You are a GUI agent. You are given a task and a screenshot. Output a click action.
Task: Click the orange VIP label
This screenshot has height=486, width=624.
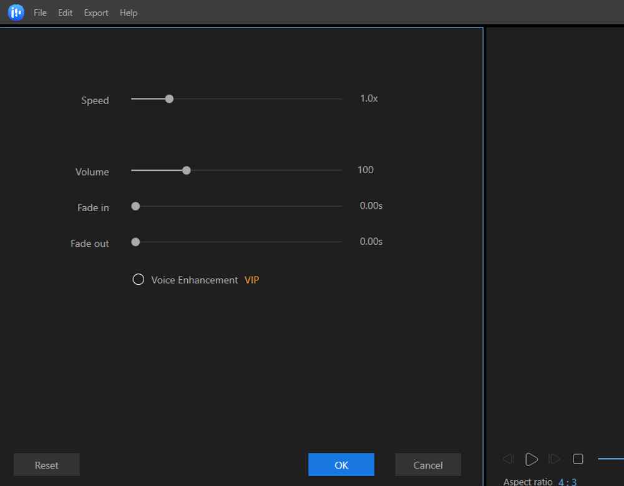251,280
